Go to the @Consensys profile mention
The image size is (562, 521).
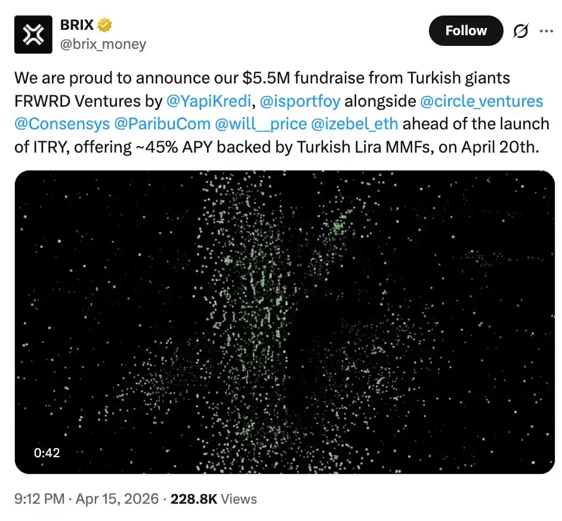click(x=62, y=123)
